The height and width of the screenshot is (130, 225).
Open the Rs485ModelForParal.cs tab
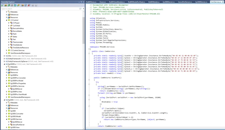click(136, 2)
